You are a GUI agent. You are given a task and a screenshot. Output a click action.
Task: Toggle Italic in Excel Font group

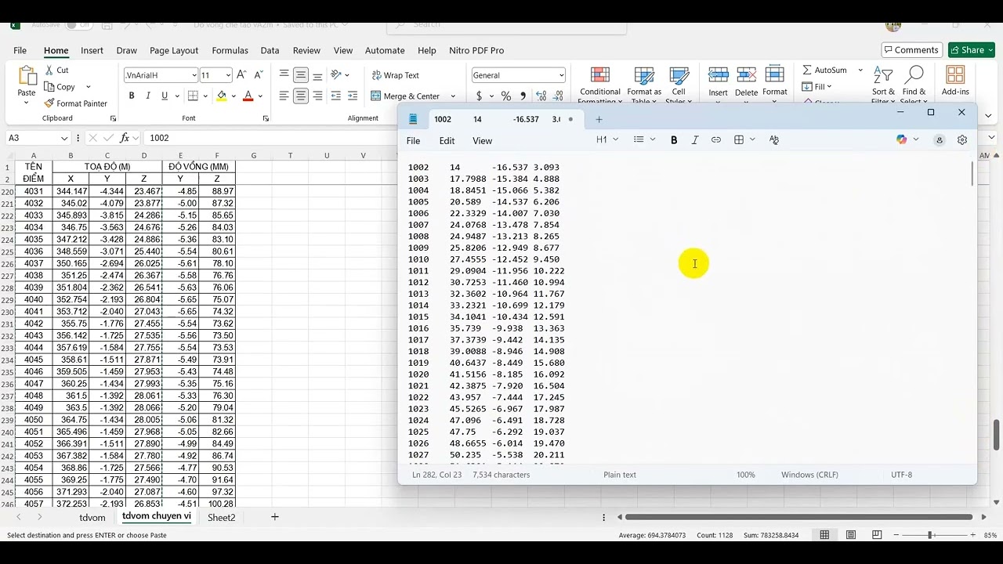(148, 96)
